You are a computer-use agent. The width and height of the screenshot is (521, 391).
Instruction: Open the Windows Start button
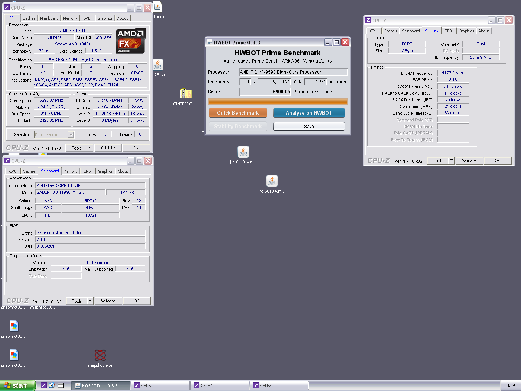pos(17,385)
